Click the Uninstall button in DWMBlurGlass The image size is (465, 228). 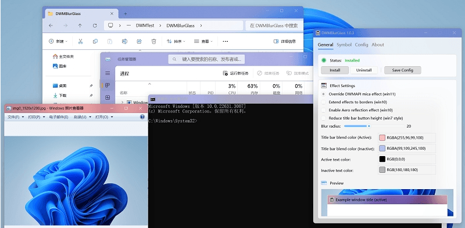pos(364,70)
